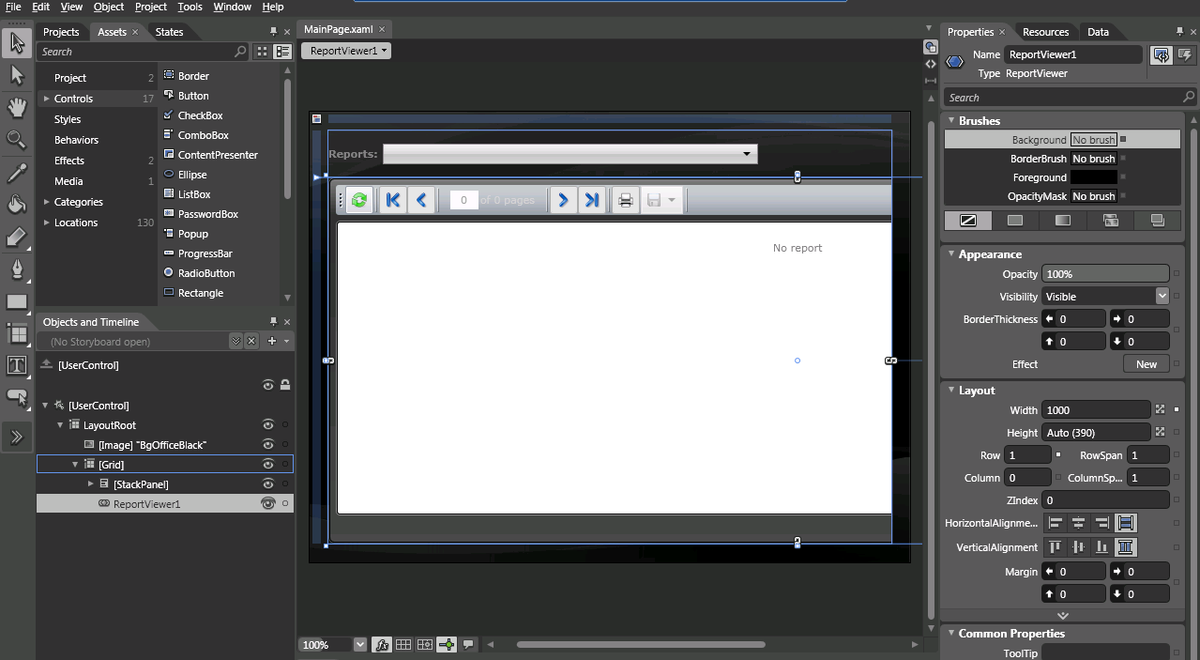
Task: Refresh the report via the green refresh icon
Action: 357,199
